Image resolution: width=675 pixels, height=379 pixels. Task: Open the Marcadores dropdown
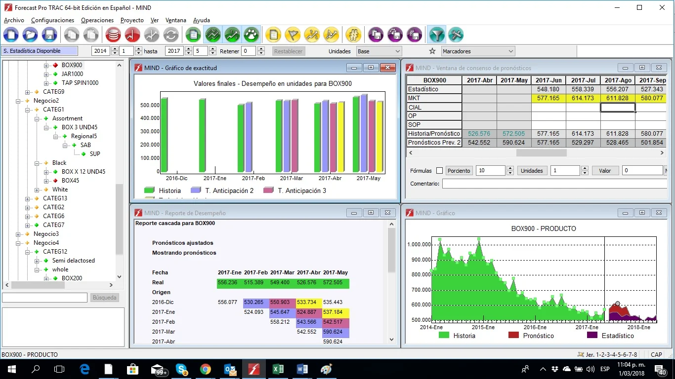478,51
